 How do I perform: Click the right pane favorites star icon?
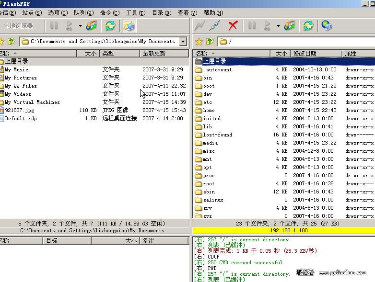(x=199, y=42)
